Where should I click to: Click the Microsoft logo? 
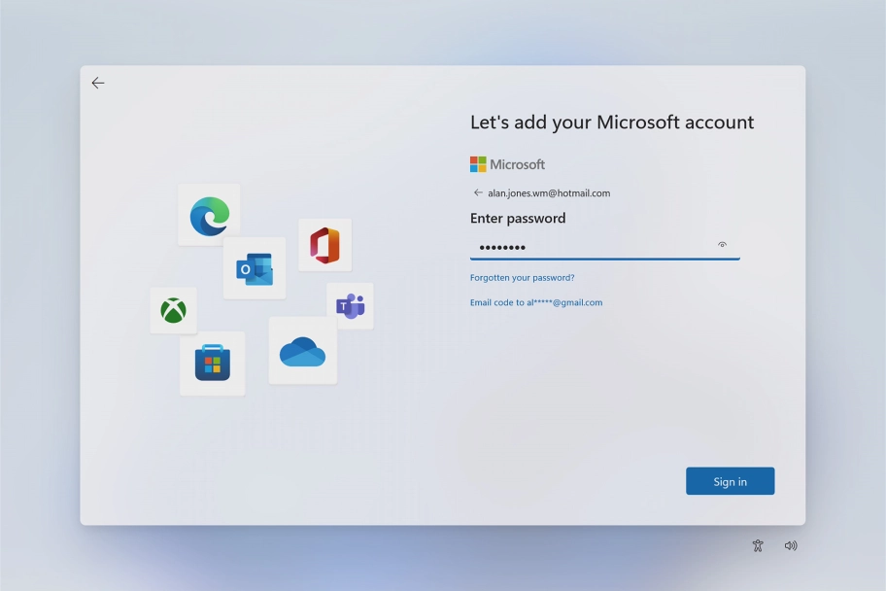tap(506, 163)
